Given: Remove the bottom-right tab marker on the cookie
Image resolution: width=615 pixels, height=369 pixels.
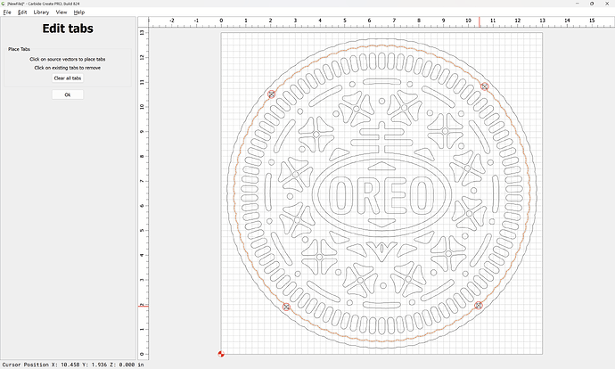Looking at the screenshot, I should pyautogui.click(x=479, y=306).
